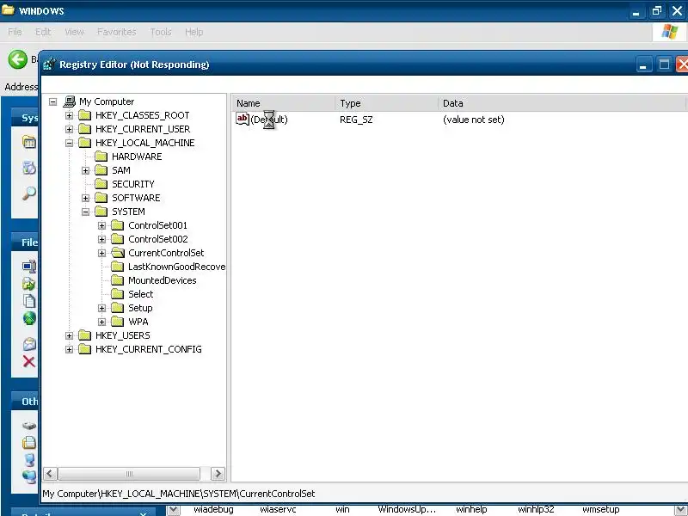Collapse the HKEY_LOCAL_MACHINE node
Viewport: 688px width, 516px height.
click(70, 143)
